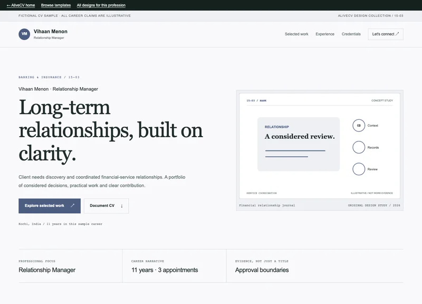Image resolution: width=422 pixels, height=304 pixels.
Task: Click the Approval boundaries stat
Action: pyautogui.click(x=262, y=270)
